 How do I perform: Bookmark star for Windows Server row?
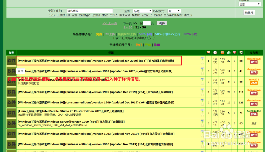202,125
